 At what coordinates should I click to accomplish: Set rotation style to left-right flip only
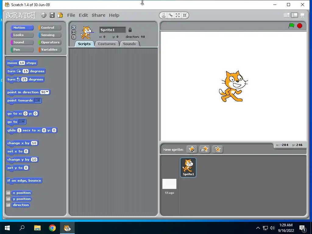[74, 32]
